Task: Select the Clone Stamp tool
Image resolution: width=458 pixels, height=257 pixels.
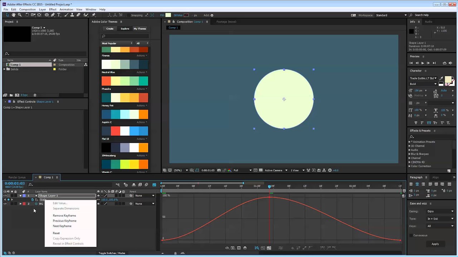Action: 72,15
